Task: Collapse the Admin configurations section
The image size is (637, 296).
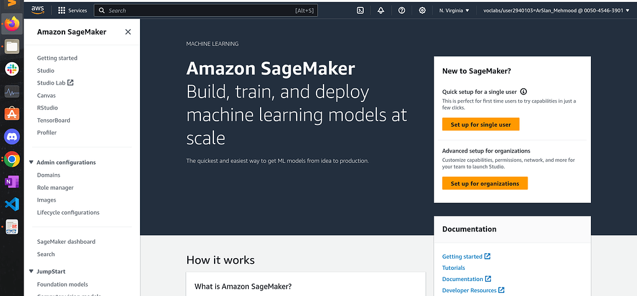Action: click(x=32, y=162)
